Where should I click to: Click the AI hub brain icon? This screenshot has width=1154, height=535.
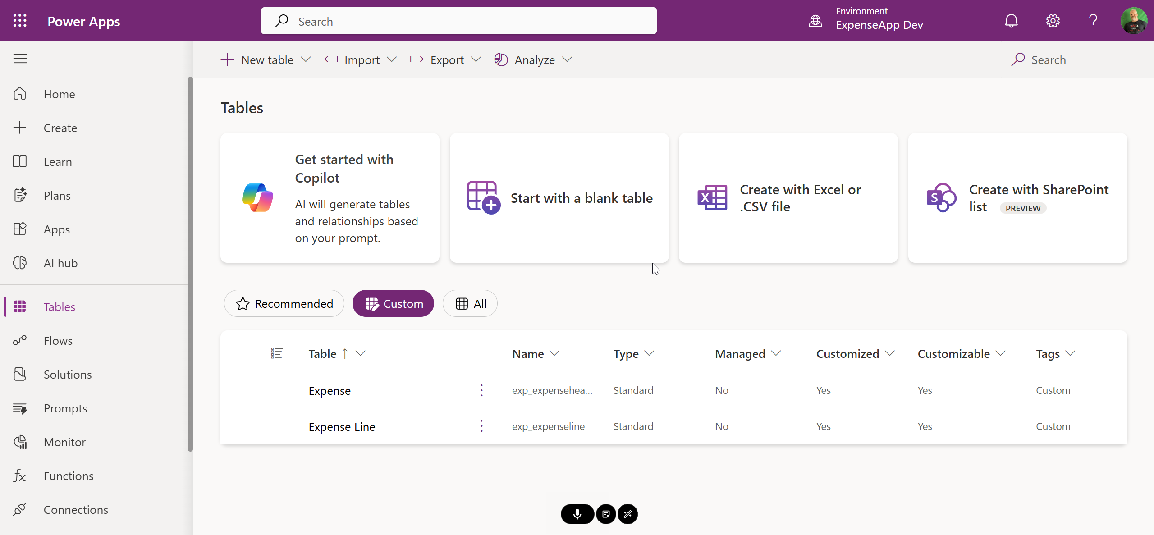(x=20, y=263)
